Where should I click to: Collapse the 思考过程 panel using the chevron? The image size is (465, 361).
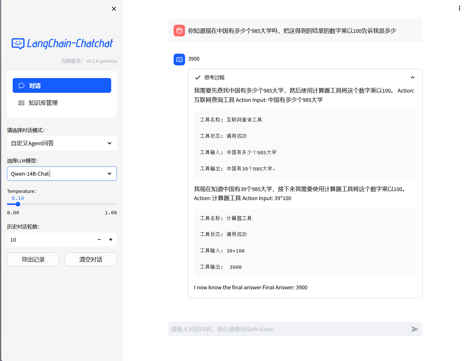[412, 77]
